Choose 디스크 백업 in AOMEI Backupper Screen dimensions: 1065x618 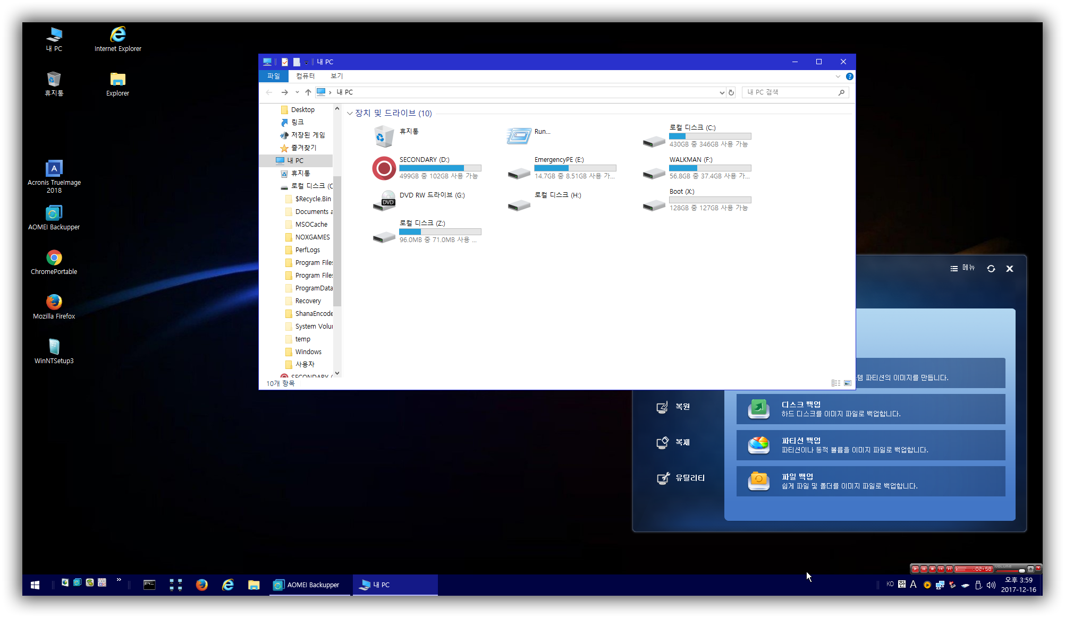pyautogui.click(x=870, y=409)
